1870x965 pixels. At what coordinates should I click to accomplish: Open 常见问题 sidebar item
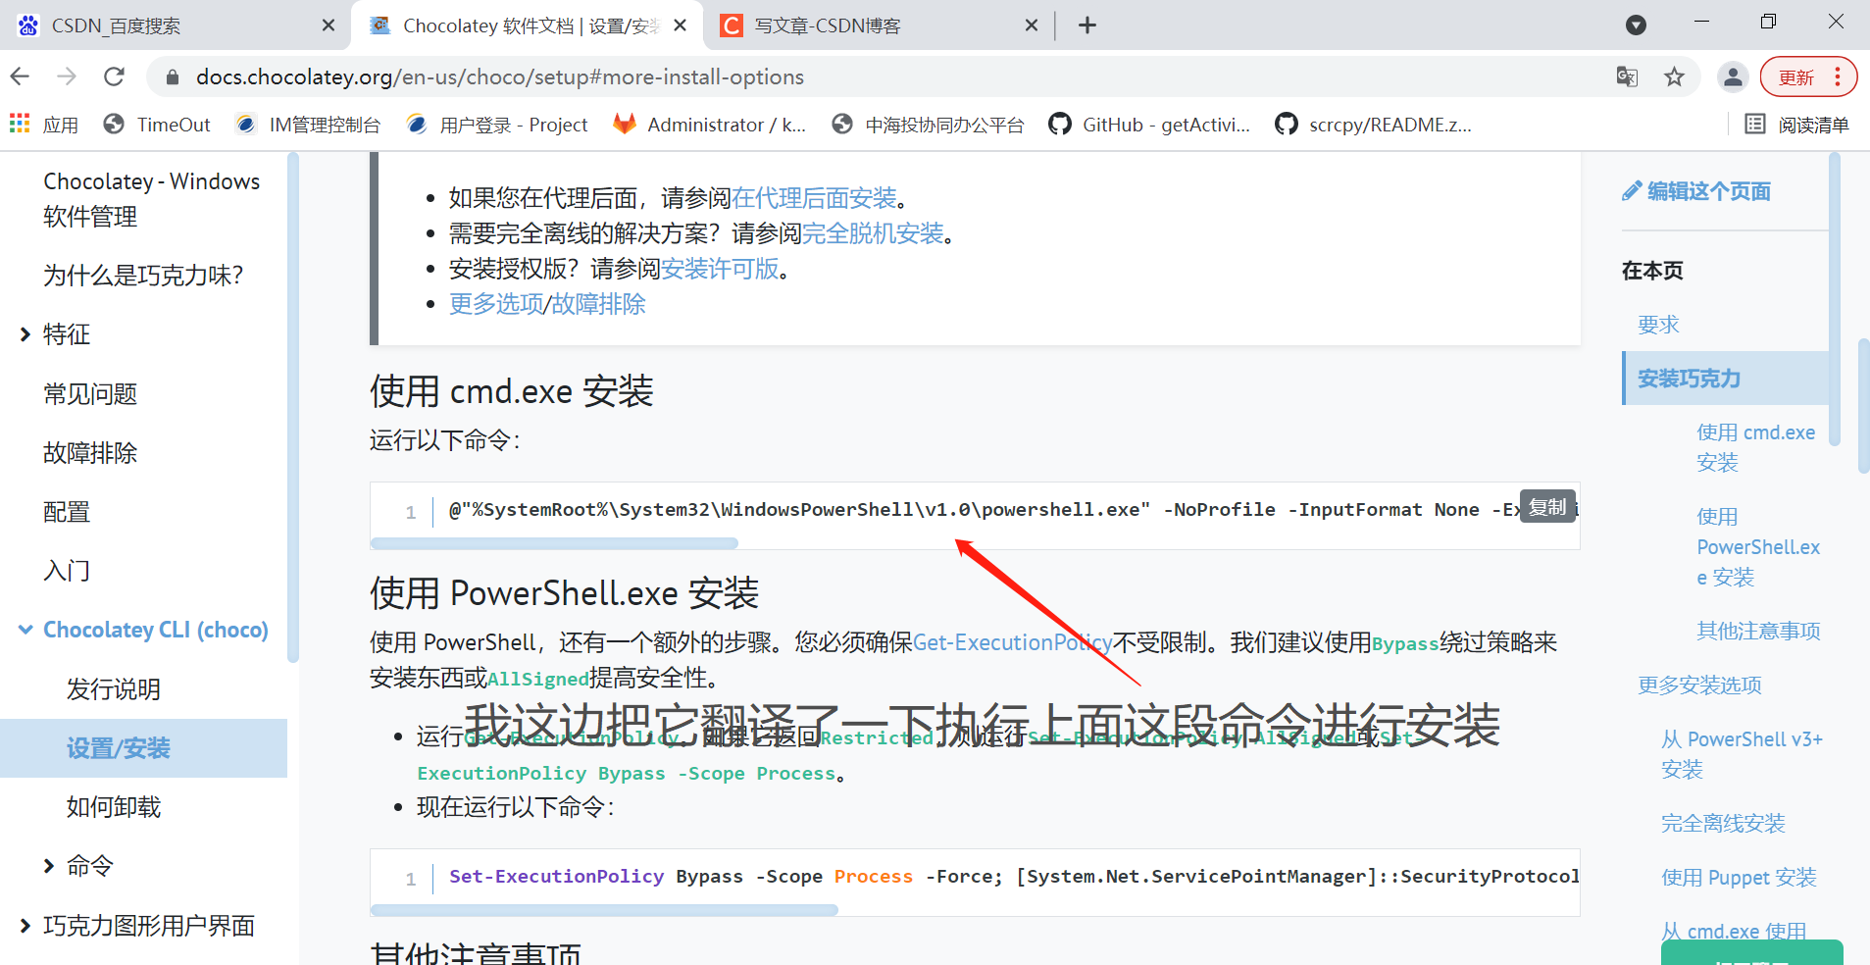pyautogui.click(x=90, y=394)
